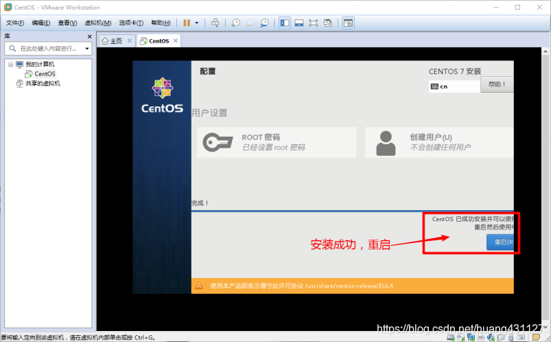Toggle the library sidebar view button
The width and height of the screenshot is (551, 342).
coord(285,23)
